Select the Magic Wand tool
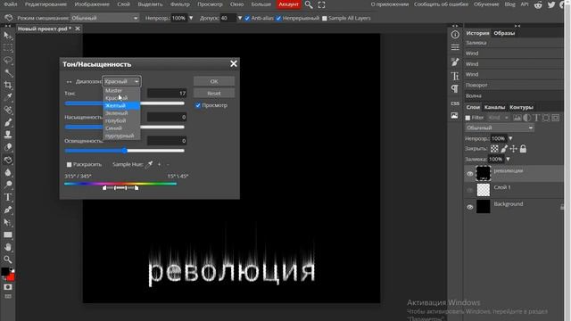Screen dimensions: 571x321 (8, 73)
